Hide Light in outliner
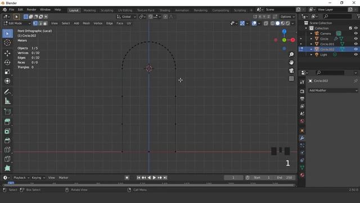The image size is (360, 203). point(355,55)
